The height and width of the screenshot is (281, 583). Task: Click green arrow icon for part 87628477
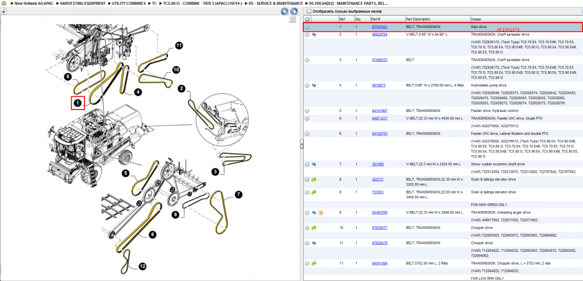click(314, 227)
